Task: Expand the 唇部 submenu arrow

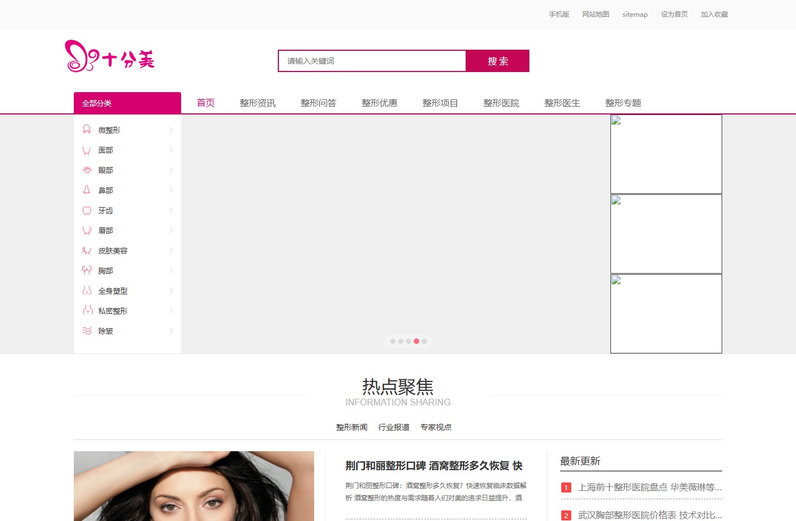Action: click(x=171, y=230)
